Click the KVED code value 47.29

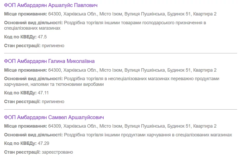pos(43,143)
